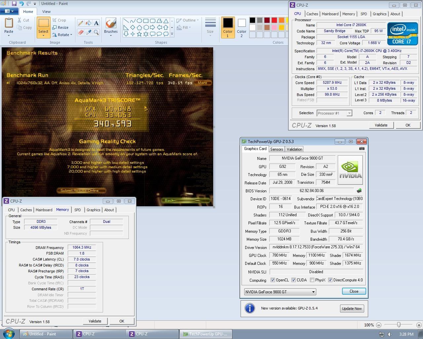Choose the Five-point star shape
Viewport: 423px width, 339px height.
click(139, 34)
